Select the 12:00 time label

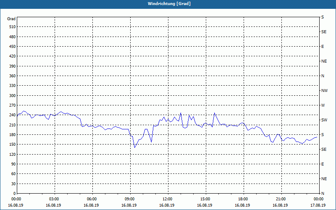click(x=168, y=199)
